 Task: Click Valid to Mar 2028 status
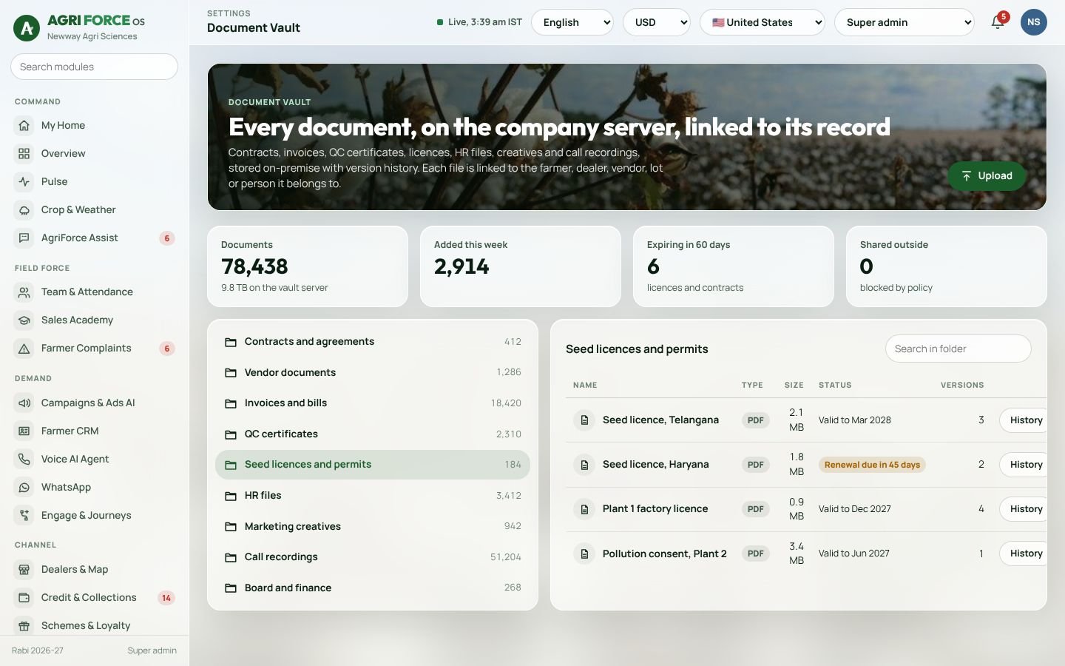(854, 420)
